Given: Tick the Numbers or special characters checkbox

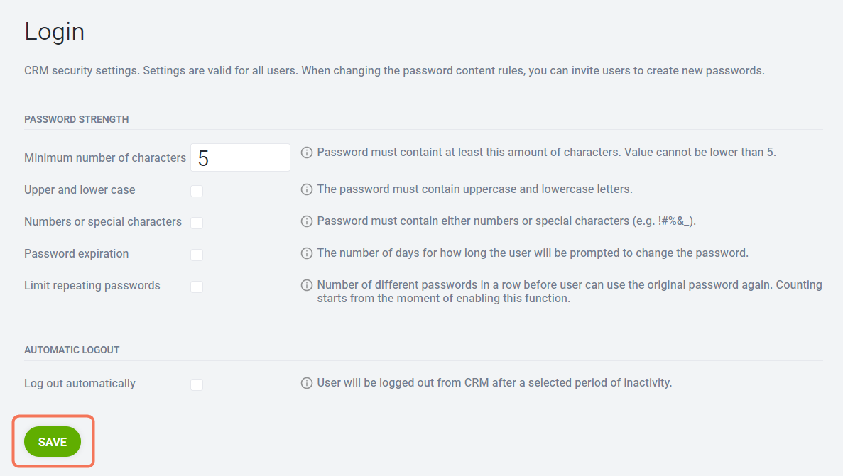Looking at the screenshot, I should pos(197,223).
